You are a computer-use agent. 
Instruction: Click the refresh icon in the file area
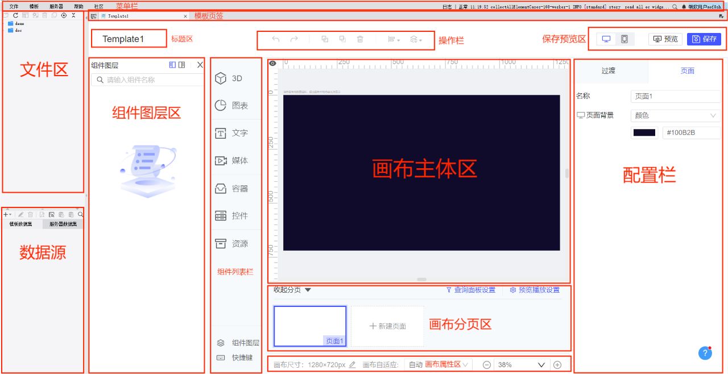pyautogui.click(x=14, y=15)
